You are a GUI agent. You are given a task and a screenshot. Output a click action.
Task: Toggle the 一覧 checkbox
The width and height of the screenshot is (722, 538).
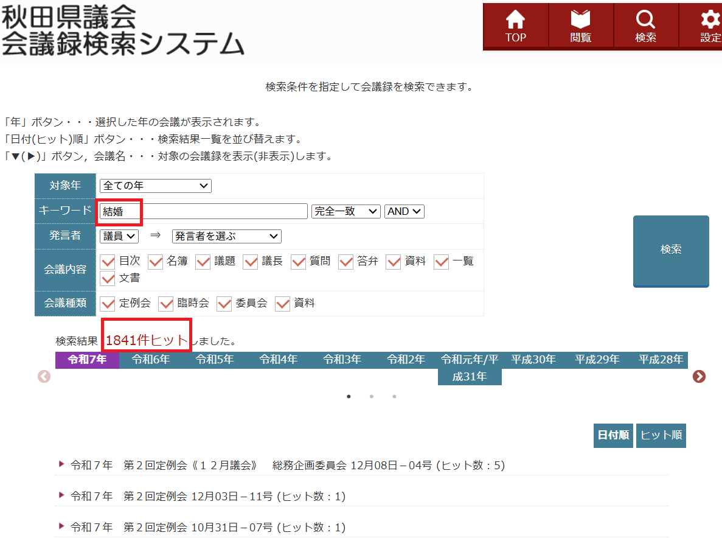[441, 262]
